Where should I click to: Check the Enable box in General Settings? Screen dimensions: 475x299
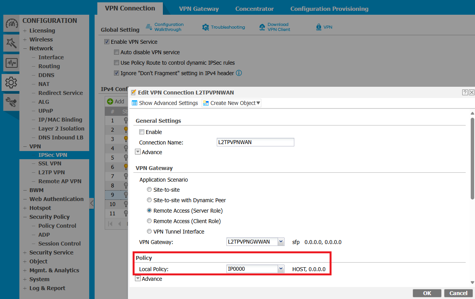coord(142,132)
